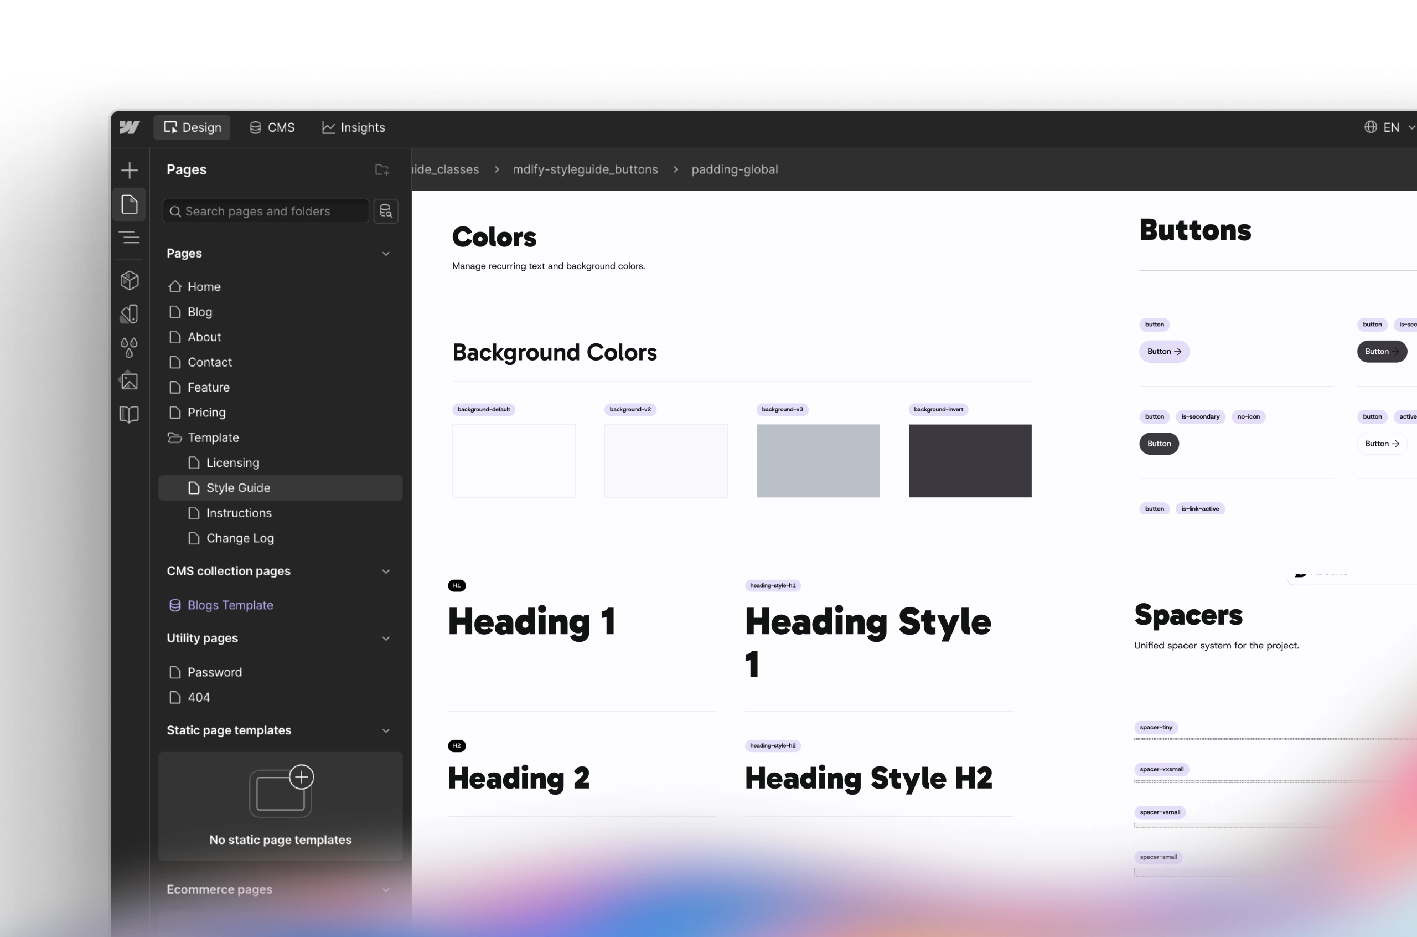Switch to the Insights tab
The height and width of the screenshot is (937, 1417).
tap(353, 127)
